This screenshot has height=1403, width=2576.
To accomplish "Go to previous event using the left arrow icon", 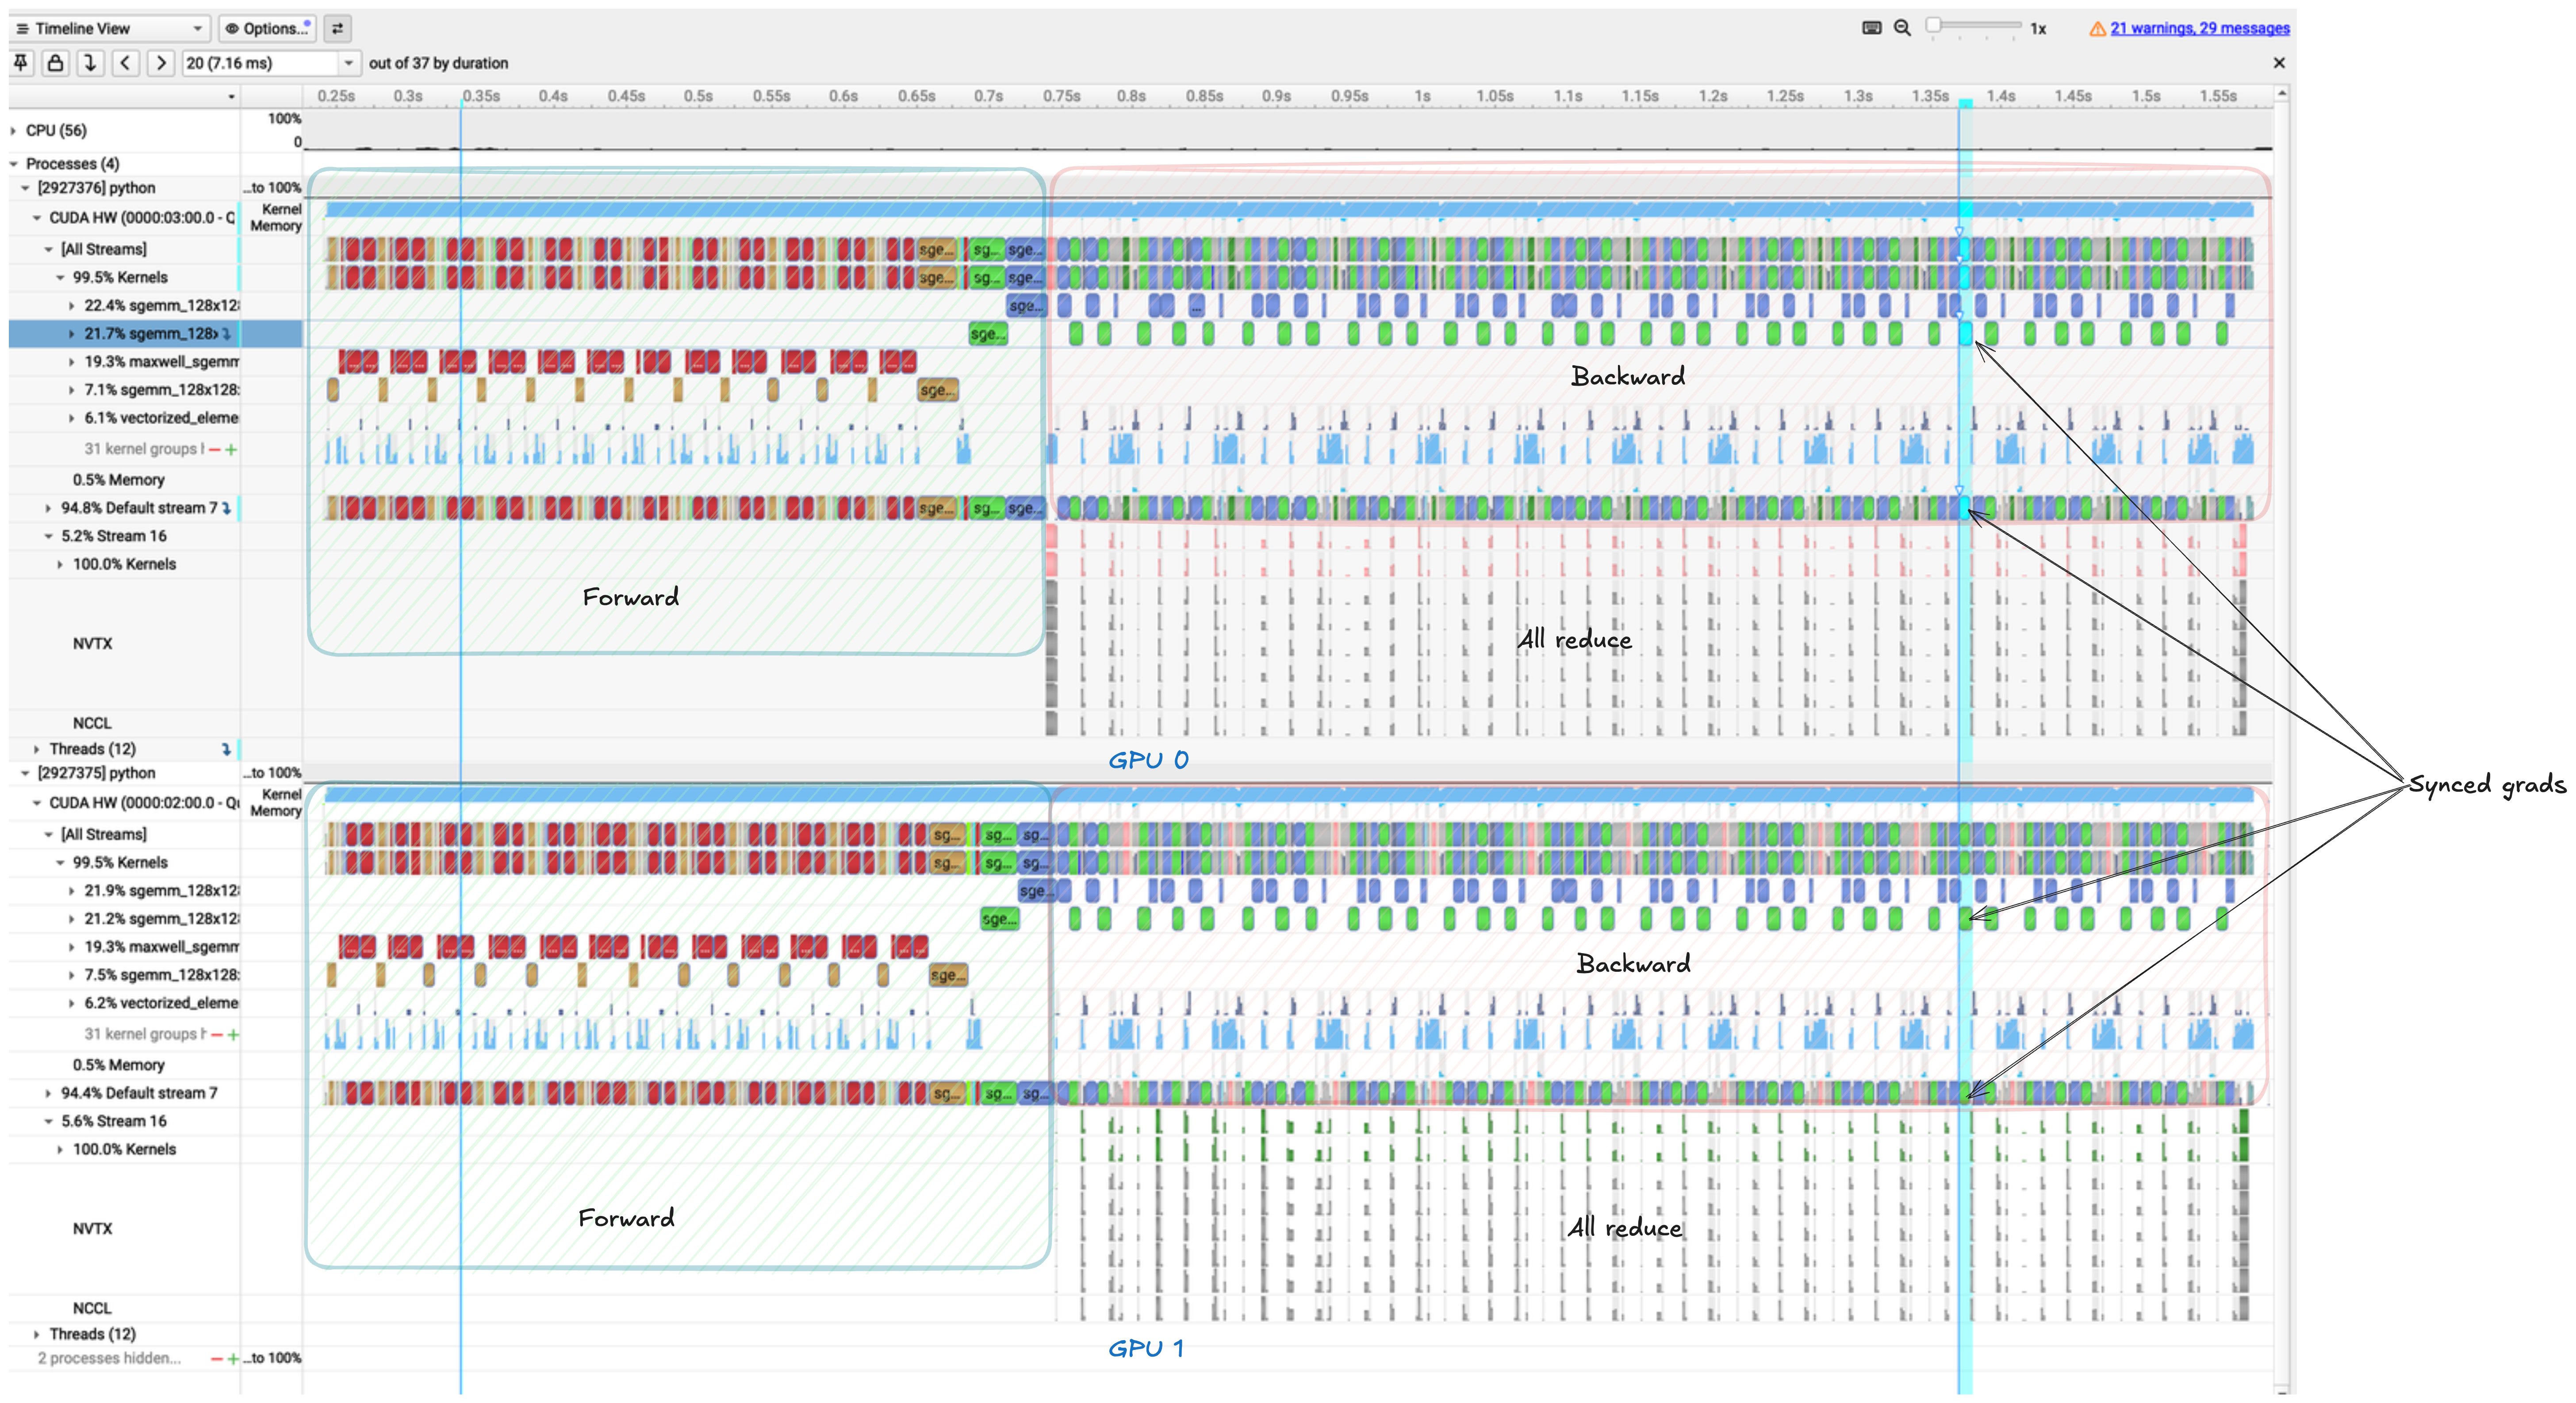I will pos(125,63).
